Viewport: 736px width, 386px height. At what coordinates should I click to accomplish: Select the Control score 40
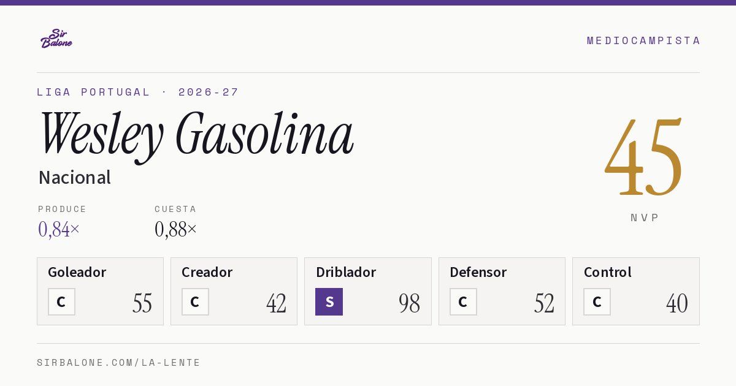tap(677, 303)
